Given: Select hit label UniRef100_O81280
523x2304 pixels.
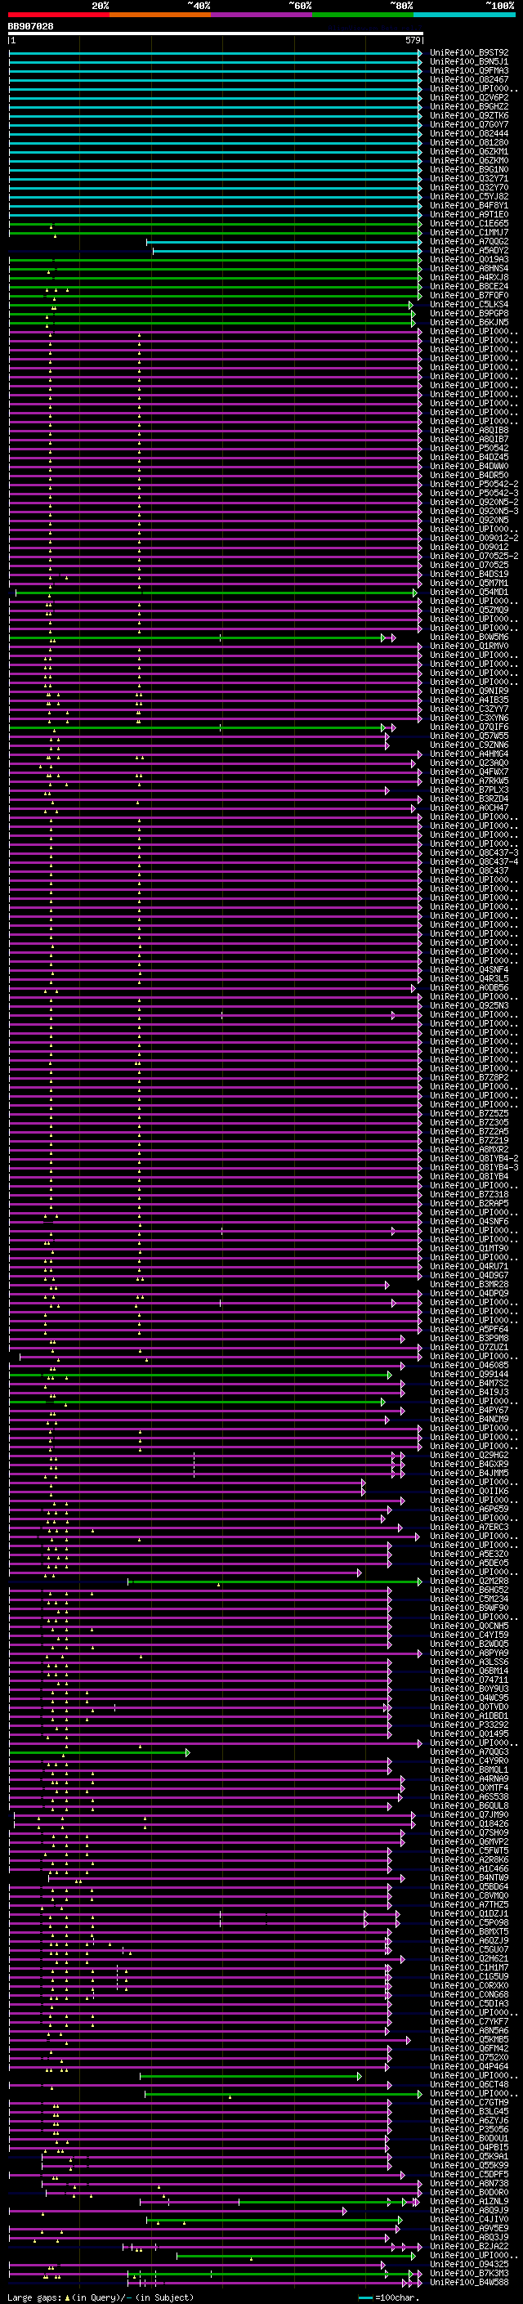Looking at the screenshot, I should [469, 142].
